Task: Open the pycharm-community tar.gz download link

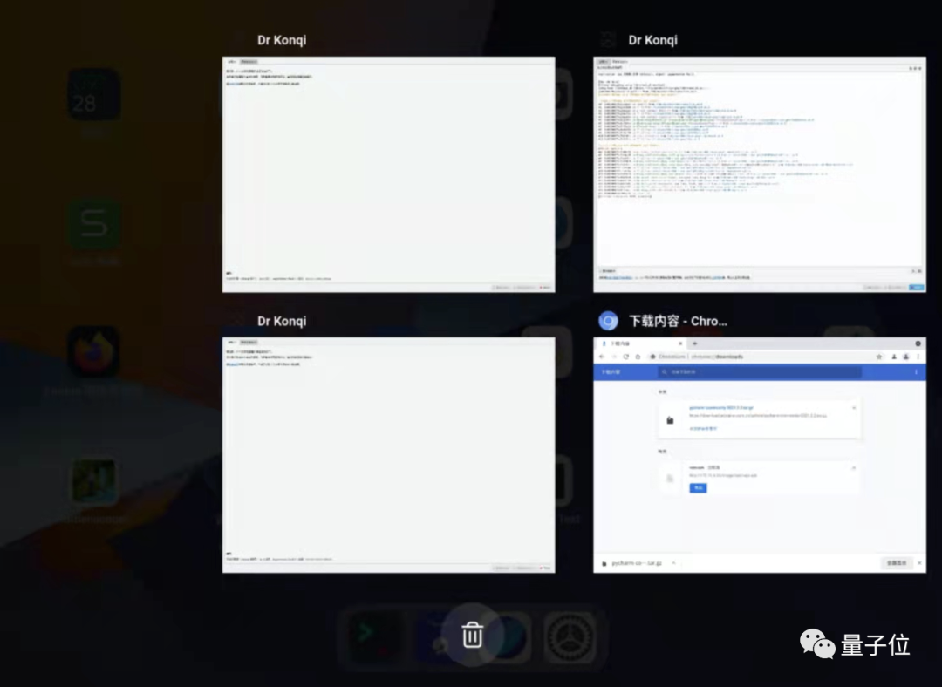Action: pyautogui.click(x=721, y=408)
